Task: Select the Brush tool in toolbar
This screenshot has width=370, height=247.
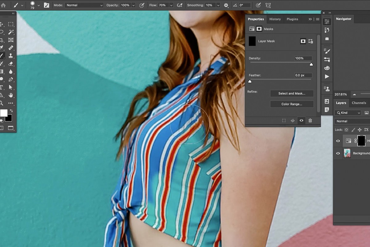Action: coord(2,56)
